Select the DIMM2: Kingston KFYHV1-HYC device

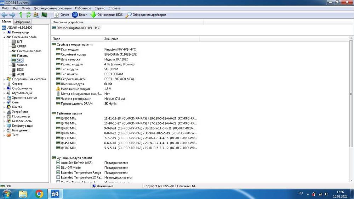[x=76, y=28]
